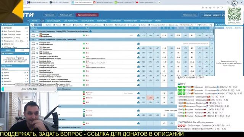Click the Приложения button
The image size is (244, 137).
click(49, 15)
